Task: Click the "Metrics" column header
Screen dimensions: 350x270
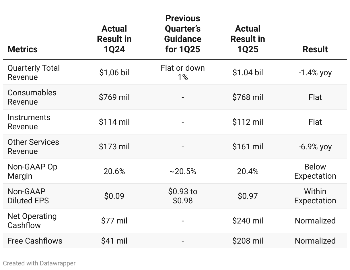Action: pos(23,49)
